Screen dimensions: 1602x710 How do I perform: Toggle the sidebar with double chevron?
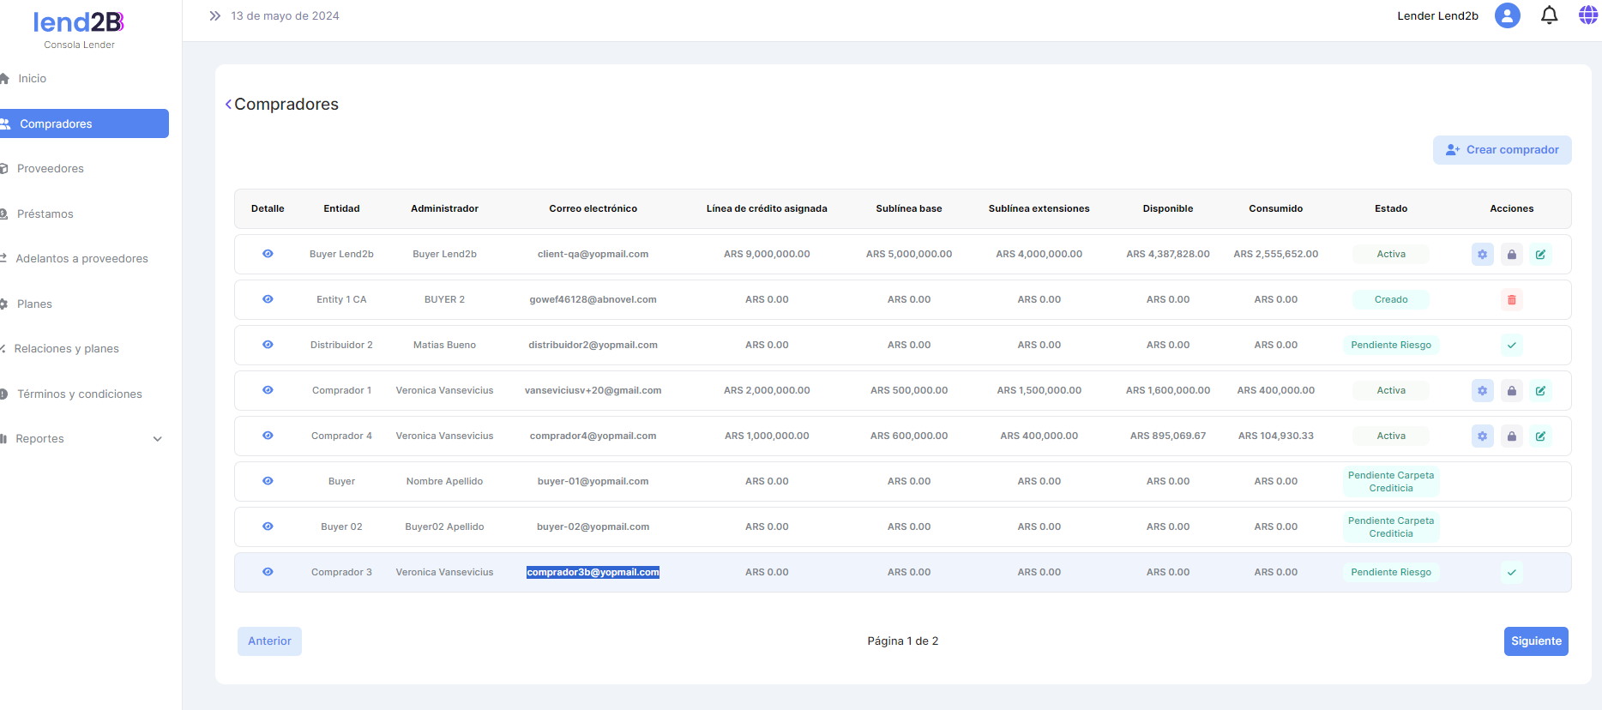(215, 16)
